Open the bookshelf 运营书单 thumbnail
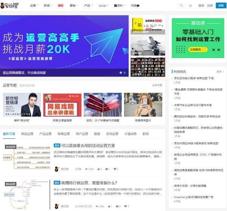 click(148, 67)
